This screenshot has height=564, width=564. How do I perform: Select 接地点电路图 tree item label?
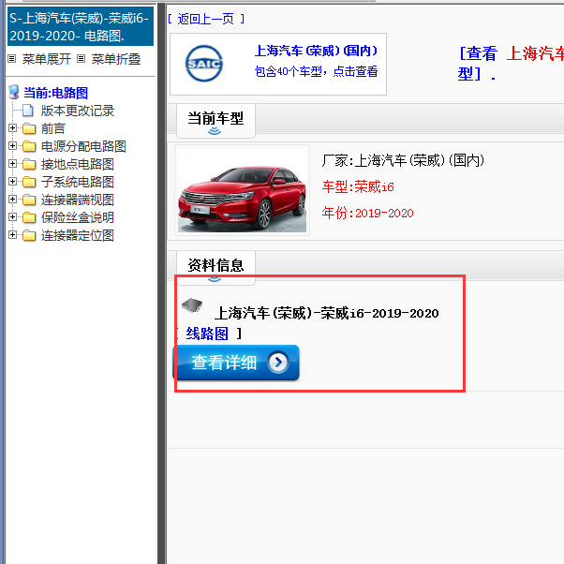click(x=78, y=164)
